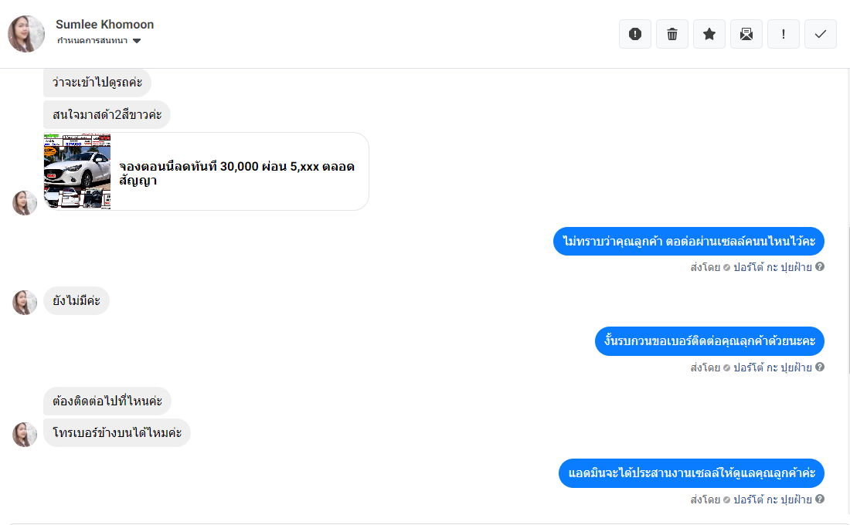Click the Sumlee Khomoon name heading

pos(104,25)
